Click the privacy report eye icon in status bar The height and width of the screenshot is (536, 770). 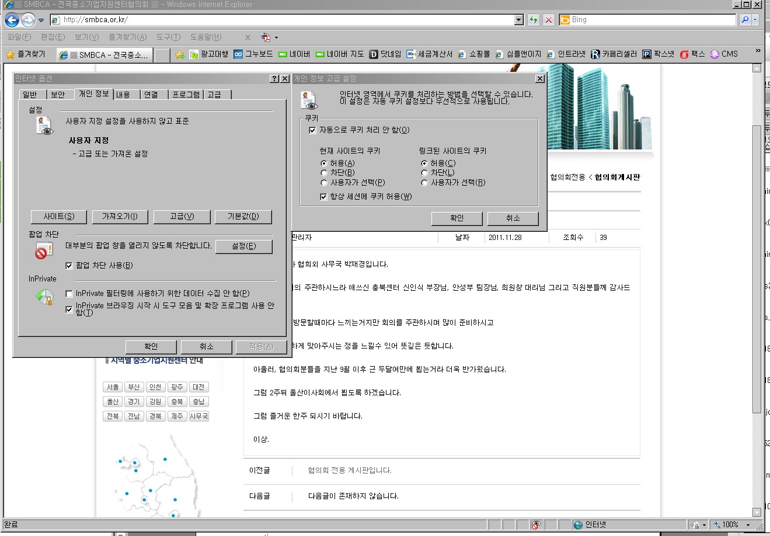pyautogui.click(x=536, y=524)
